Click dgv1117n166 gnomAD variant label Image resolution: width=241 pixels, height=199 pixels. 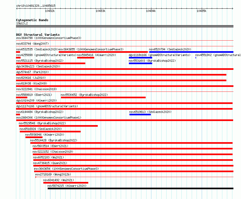47,106
